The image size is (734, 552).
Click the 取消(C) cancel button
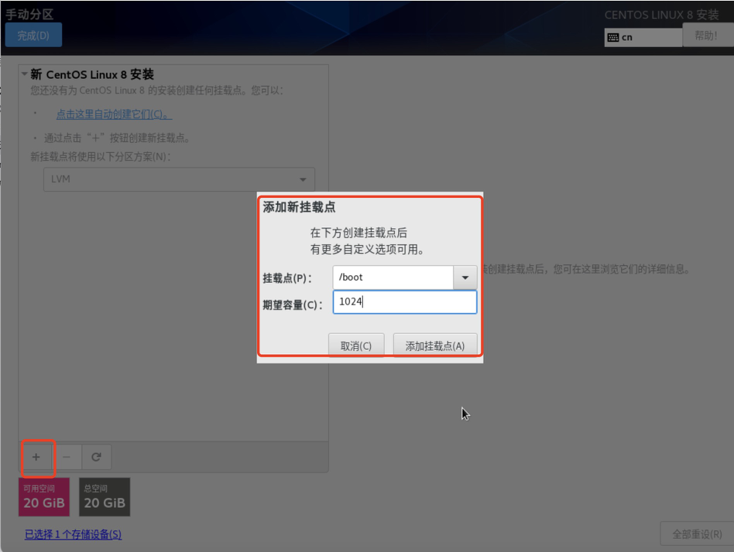356,346
